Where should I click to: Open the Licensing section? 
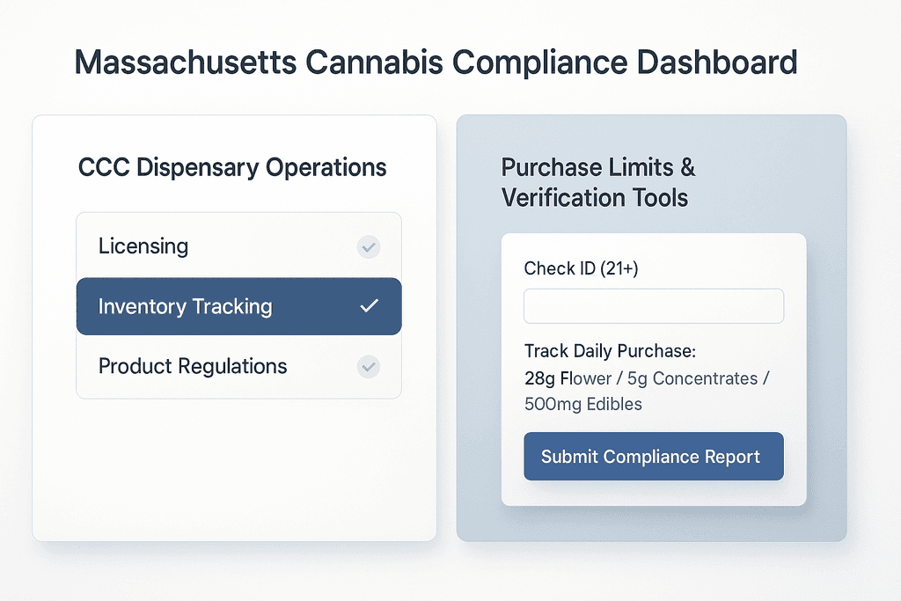[x=143, y=246]
